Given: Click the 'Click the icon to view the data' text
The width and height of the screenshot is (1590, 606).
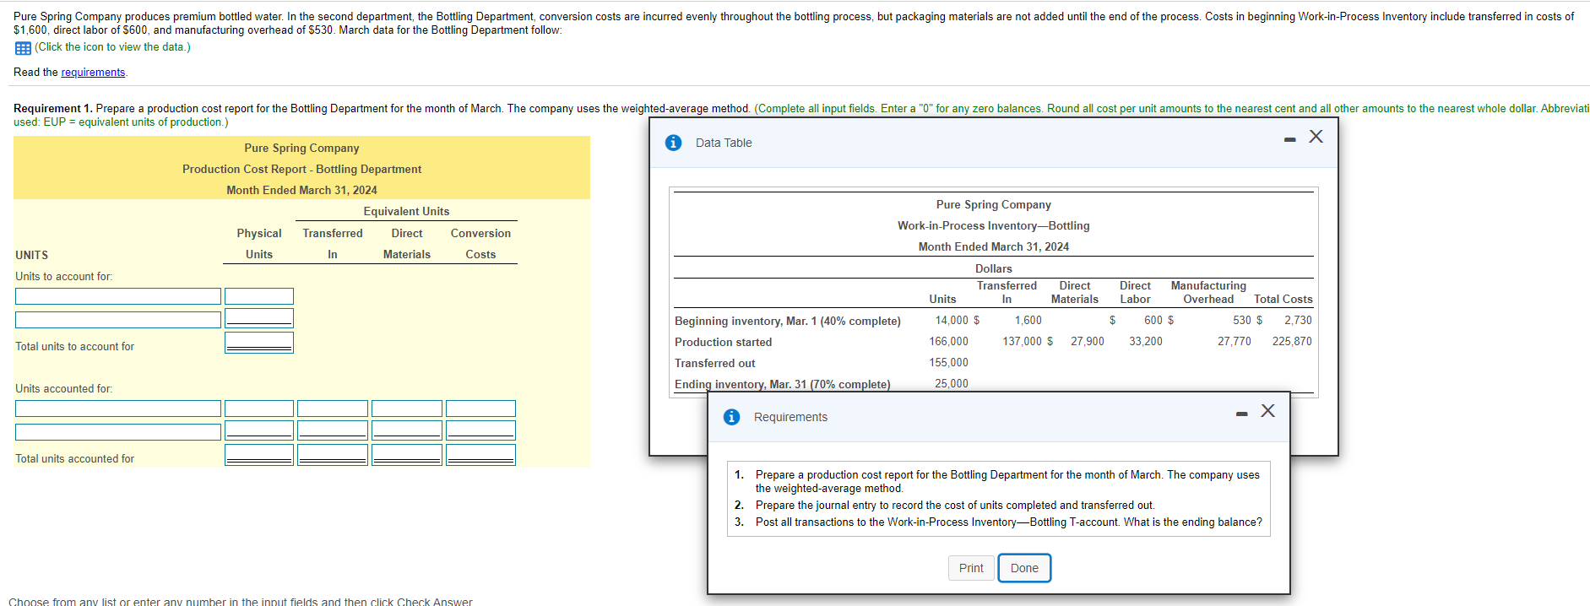Looking at the screenshot, I should [112, 47].
